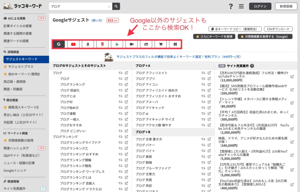Image resolution: width=300 pixels, height=192 pixels.
Task: Open 見出し抽出（上位20サイト） in sidebar
Action: point(23,115)
